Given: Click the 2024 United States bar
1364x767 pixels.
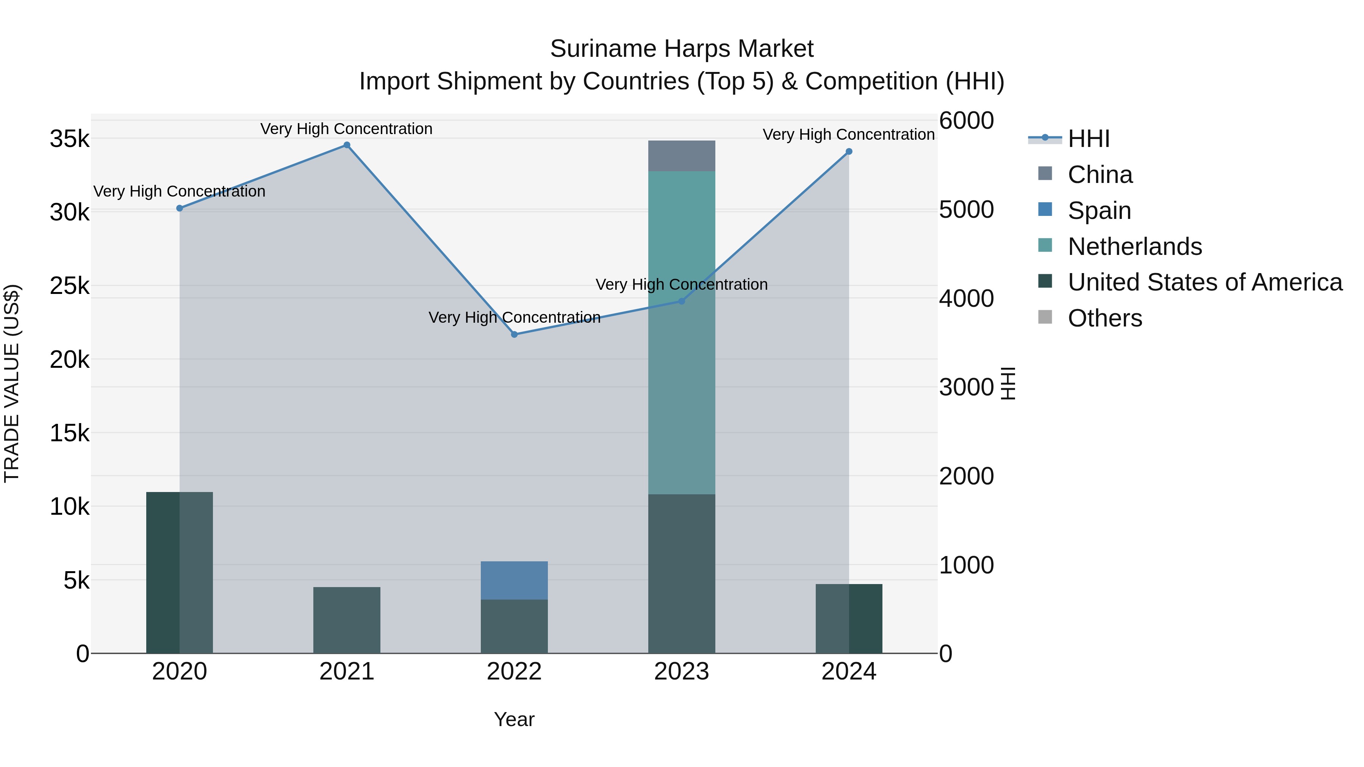Looking at the screenshot, I should click(849, 619).
